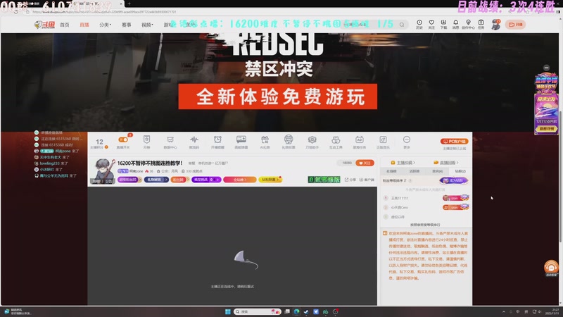This screenshot has width=563, height=317.
Task: Click the 分享 share icon
Action: (x=350, y=180)
